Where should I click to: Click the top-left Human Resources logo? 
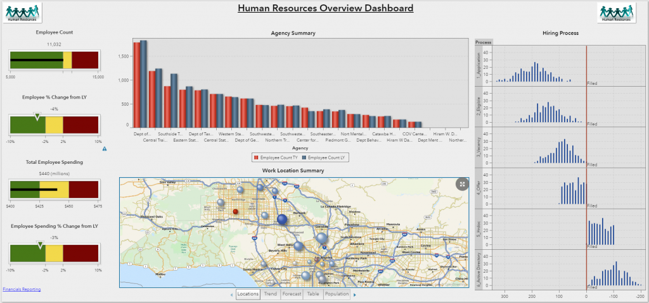pyautogui.click(x=22, y=13)
